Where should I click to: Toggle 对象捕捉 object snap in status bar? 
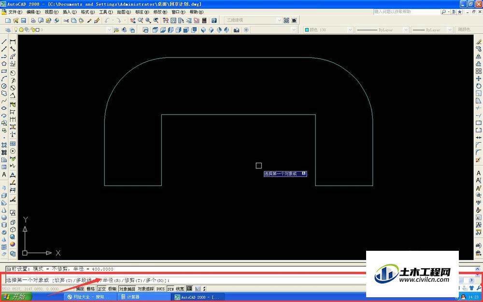127,289
